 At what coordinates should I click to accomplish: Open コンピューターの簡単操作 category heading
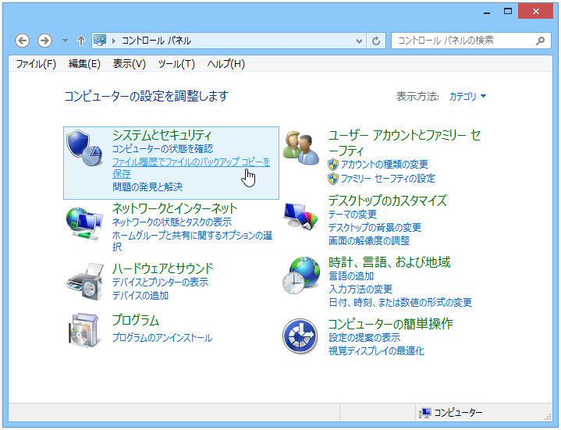point(391,324)
